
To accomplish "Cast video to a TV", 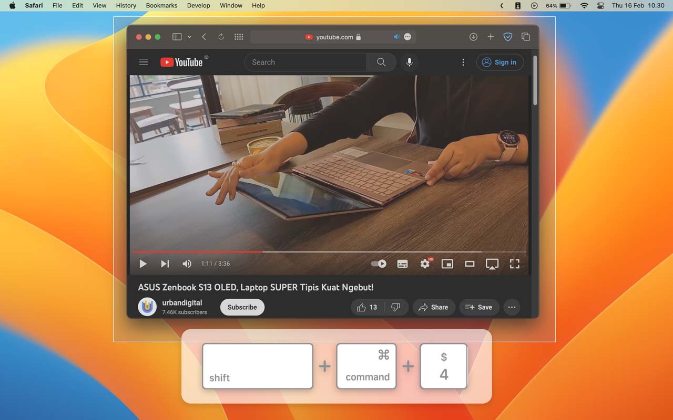I will (492, 264).
